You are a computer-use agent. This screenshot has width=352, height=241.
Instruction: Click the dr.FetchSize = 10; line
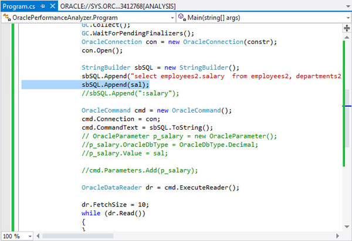click(x=115, y=205)
